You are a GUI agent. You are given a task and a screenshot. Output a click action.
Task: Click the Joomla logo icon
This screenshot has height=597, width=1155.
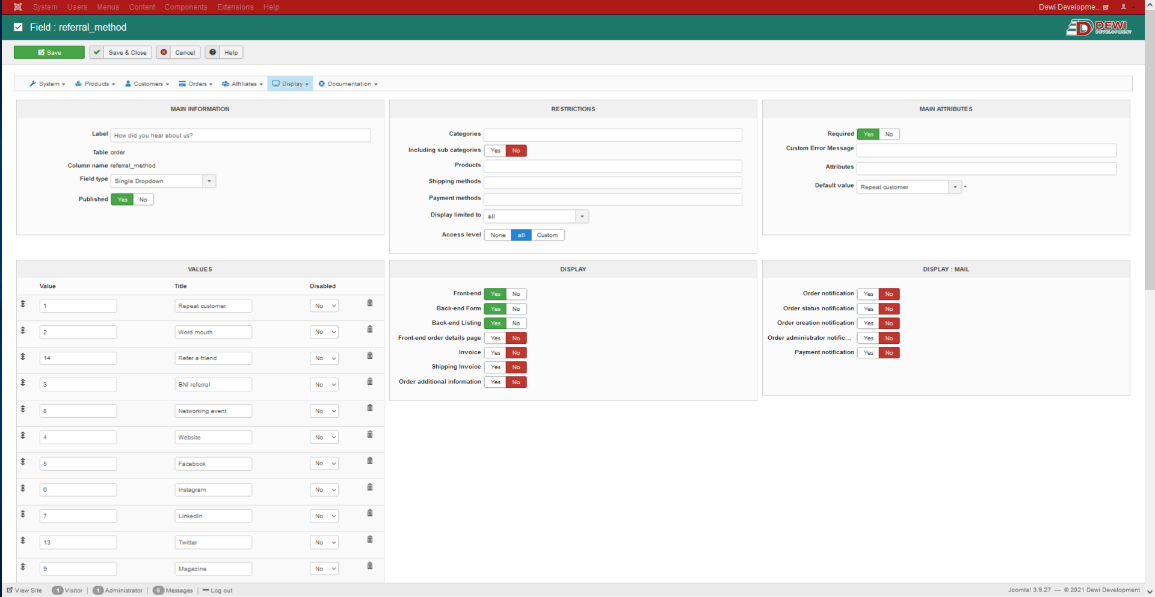click(18, 7)
